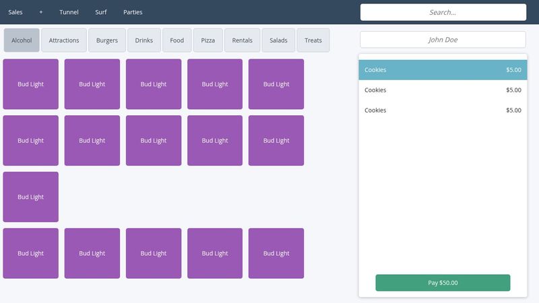
Task: Click the Search field
Action: tap(443, 12)
